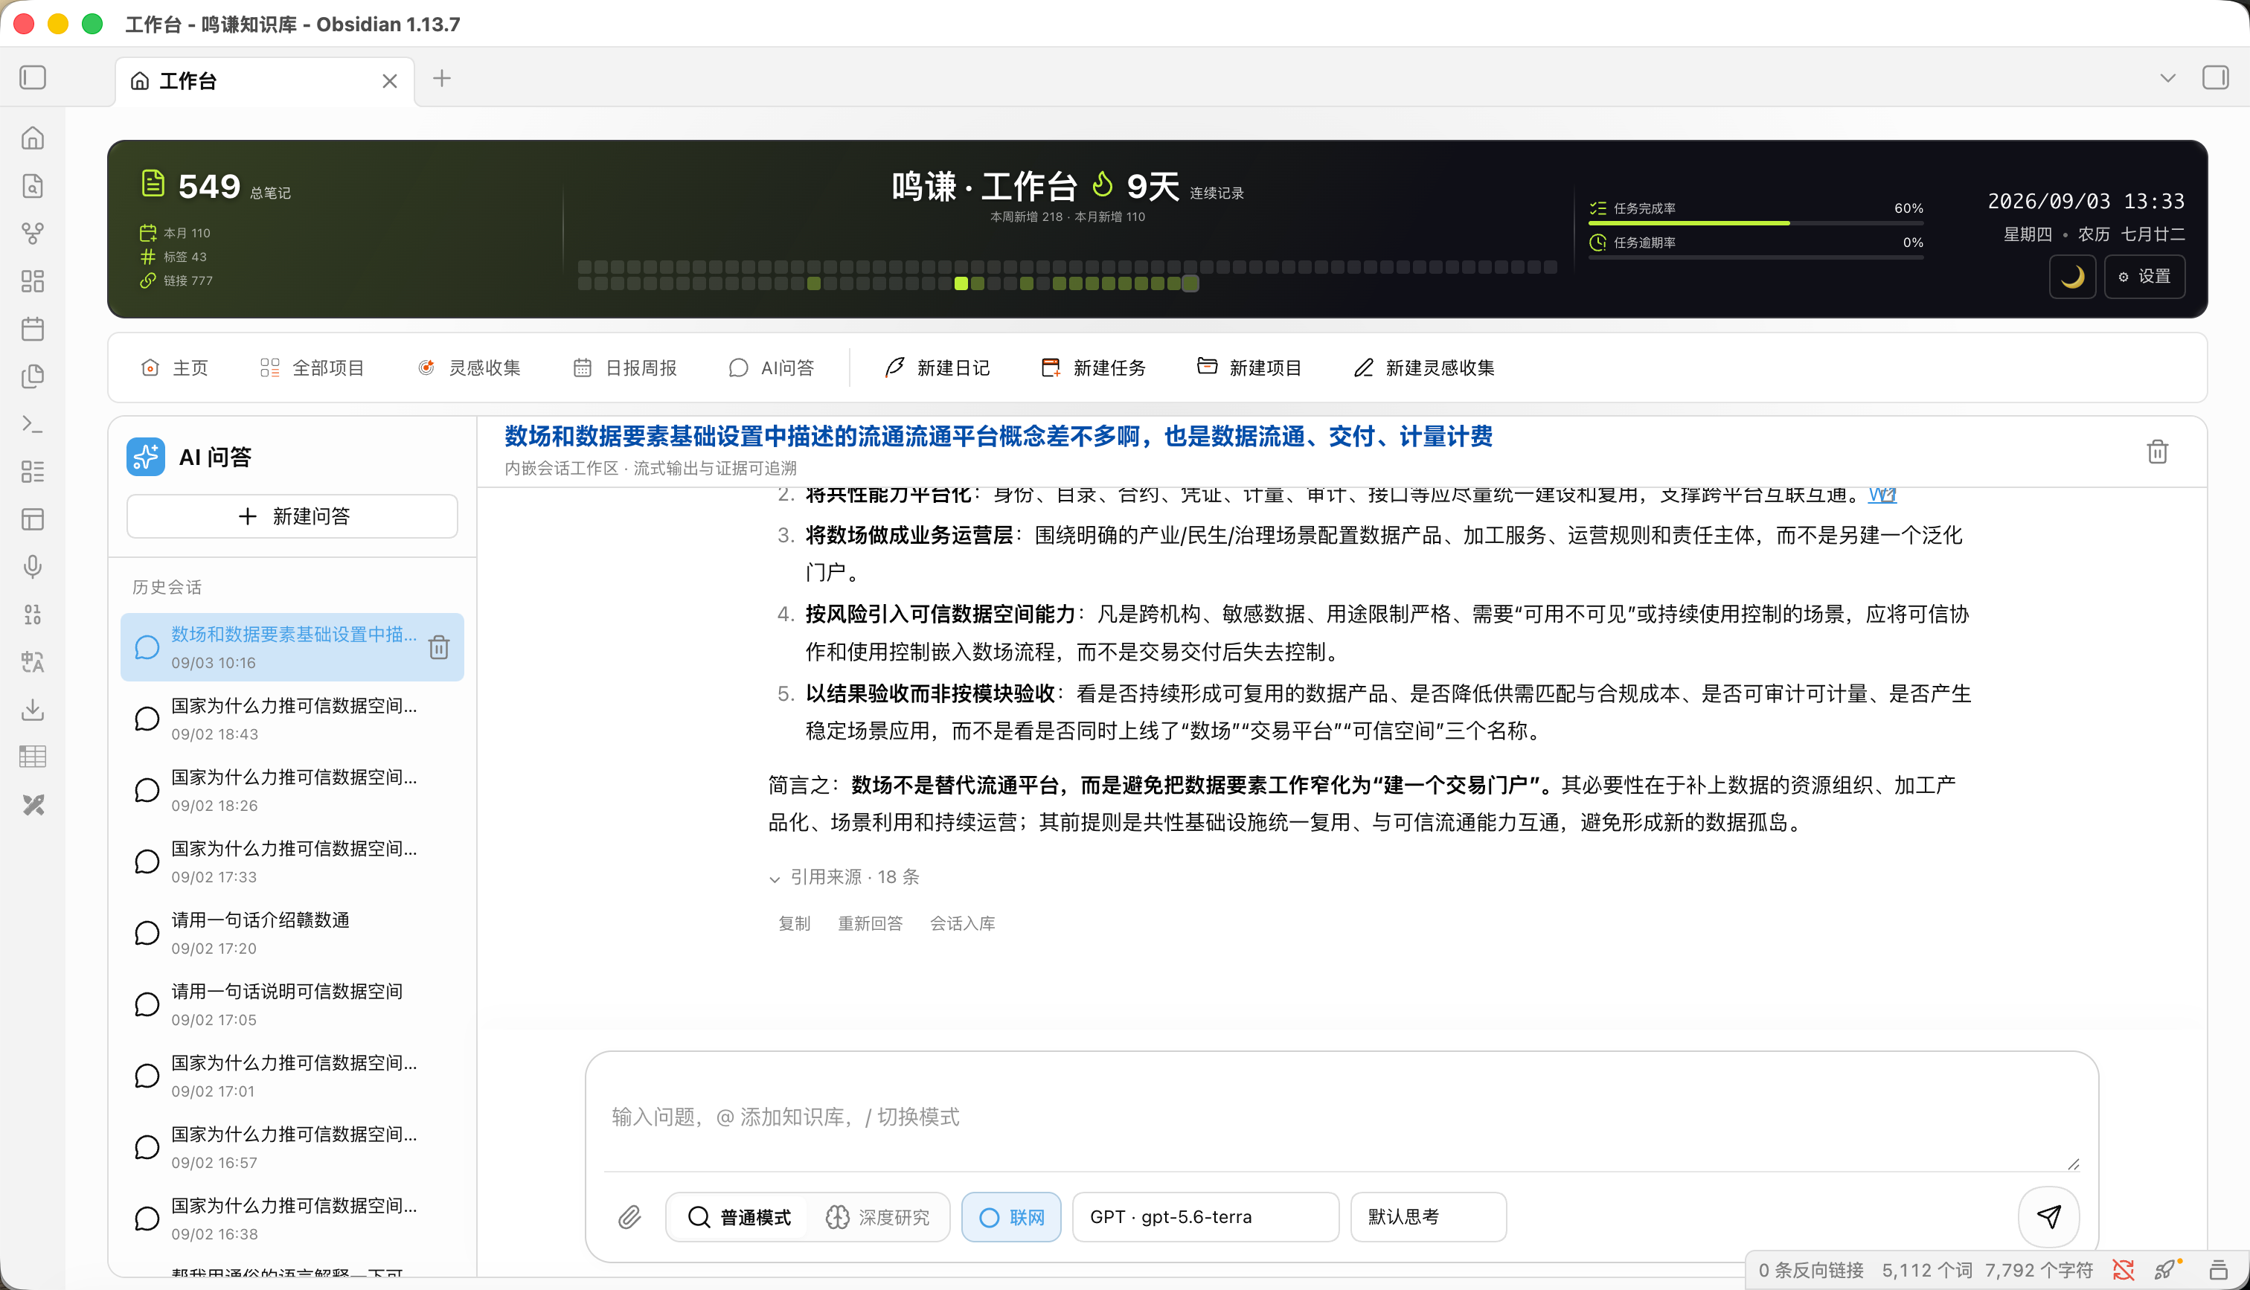Focus the 输入问题 question input field

pyautogui.click(x=1341, y=1117)
